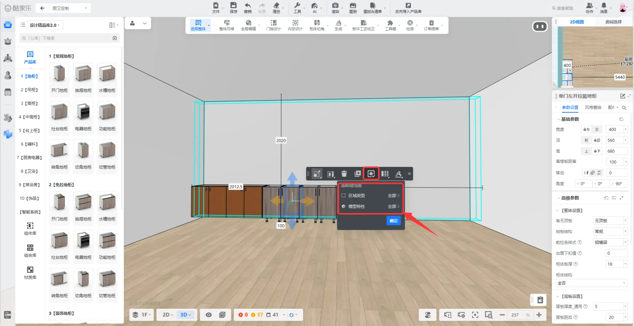Viewport: 634px width, 326px height.
Task: Toggle the eye visibility icon in bottom bar
Action: click(209, 315)
